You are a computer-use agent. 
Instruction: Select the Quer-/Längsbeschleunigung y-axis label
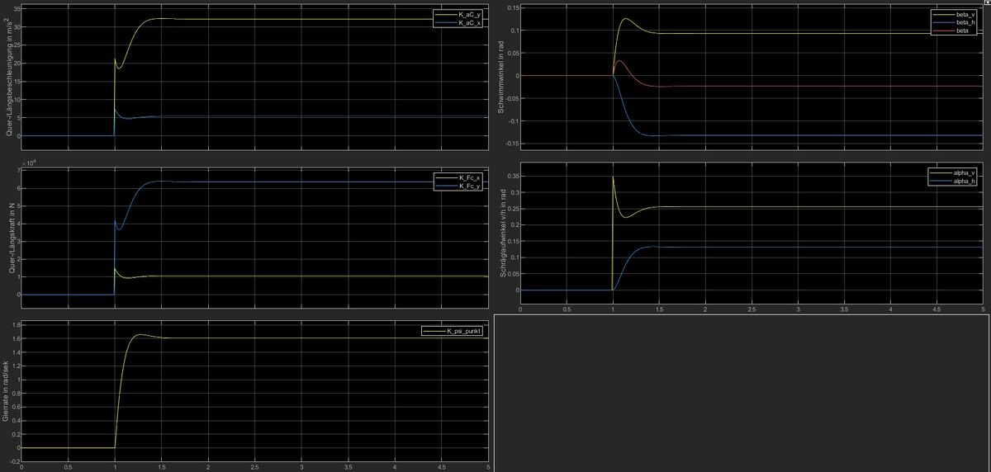[x=7, y=76]
